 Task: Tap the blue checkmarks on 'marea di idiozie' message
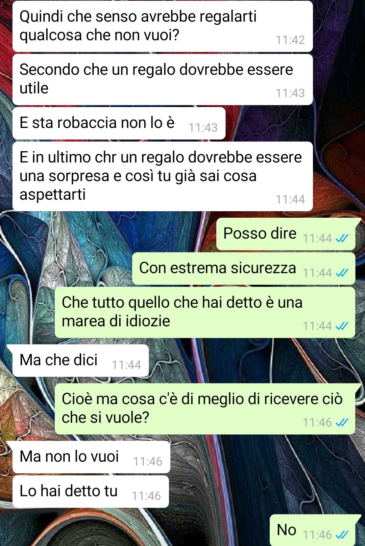coord(342,326)
